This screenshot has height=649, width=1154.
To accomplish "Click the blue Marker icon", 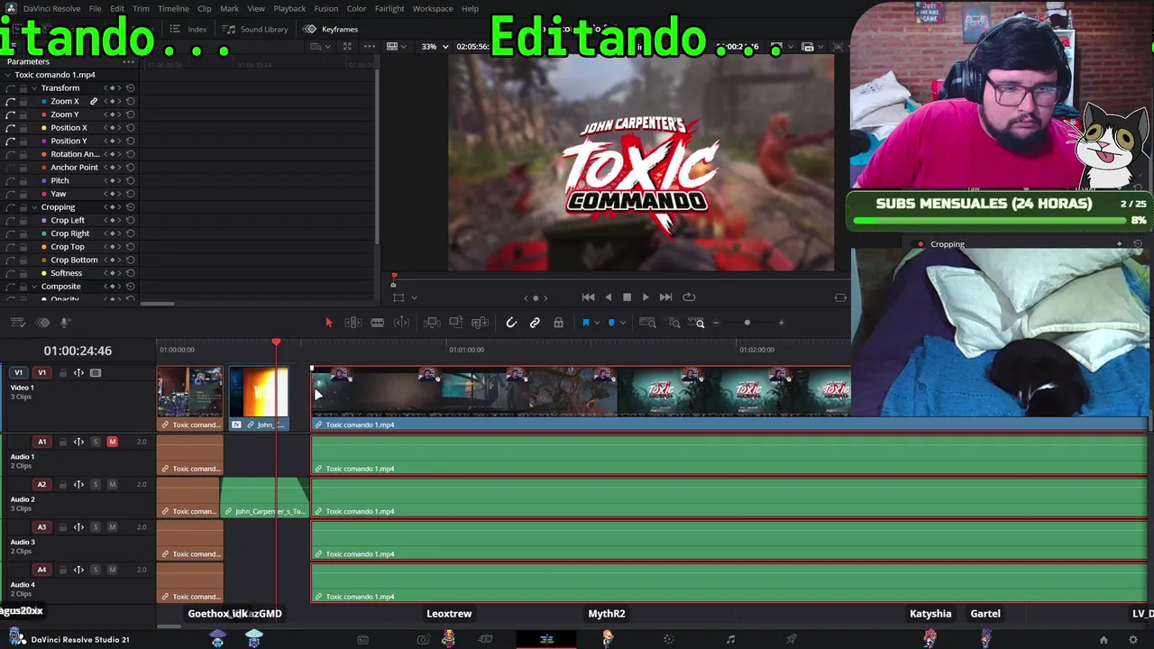I will [611, 323].
